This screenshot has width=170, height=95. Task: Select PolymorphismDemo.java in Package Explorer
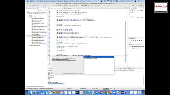pyautogui.click(x=39, y=39)
